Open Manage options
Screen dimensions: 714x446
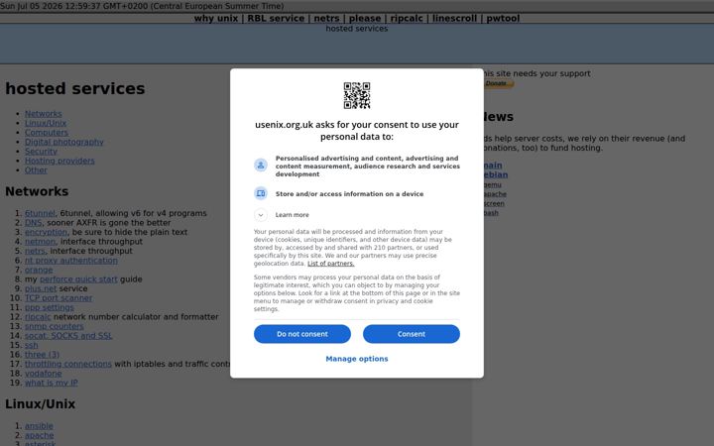tap(357, 359)
